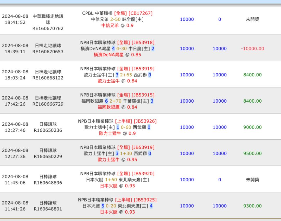
Task: Click 未開獎 status in R160648896 row
Action: pyautogui.click(x=252, y=180)
